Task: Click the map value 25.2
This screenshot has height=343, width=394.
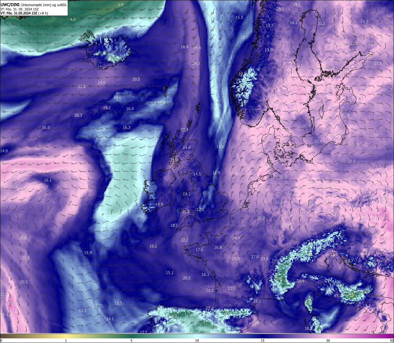Action: coord(280,9)
